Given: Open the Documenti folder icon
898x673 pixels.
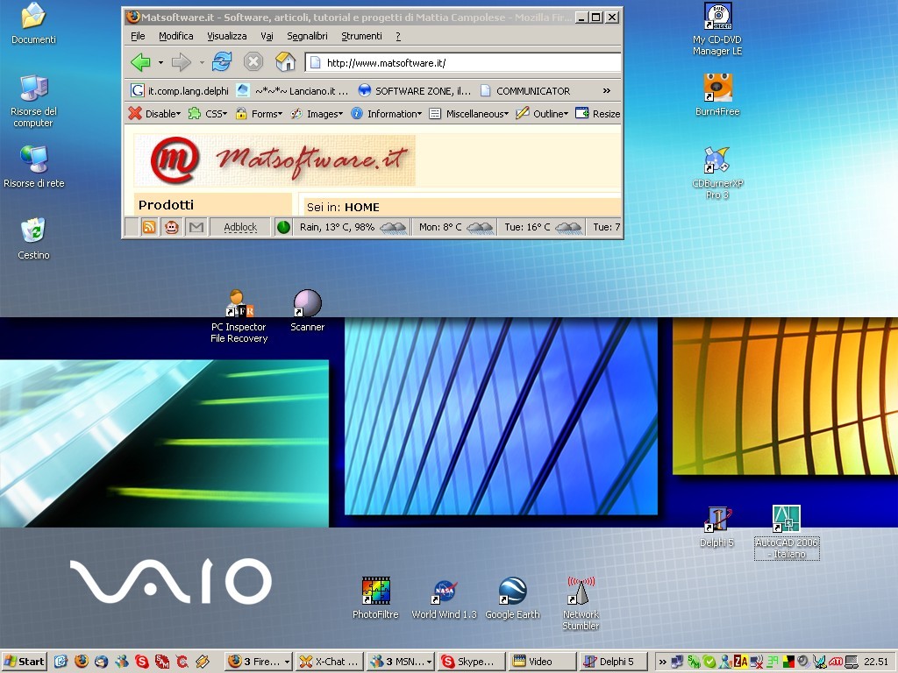Looking at the screenshot, I should (33, 24).
